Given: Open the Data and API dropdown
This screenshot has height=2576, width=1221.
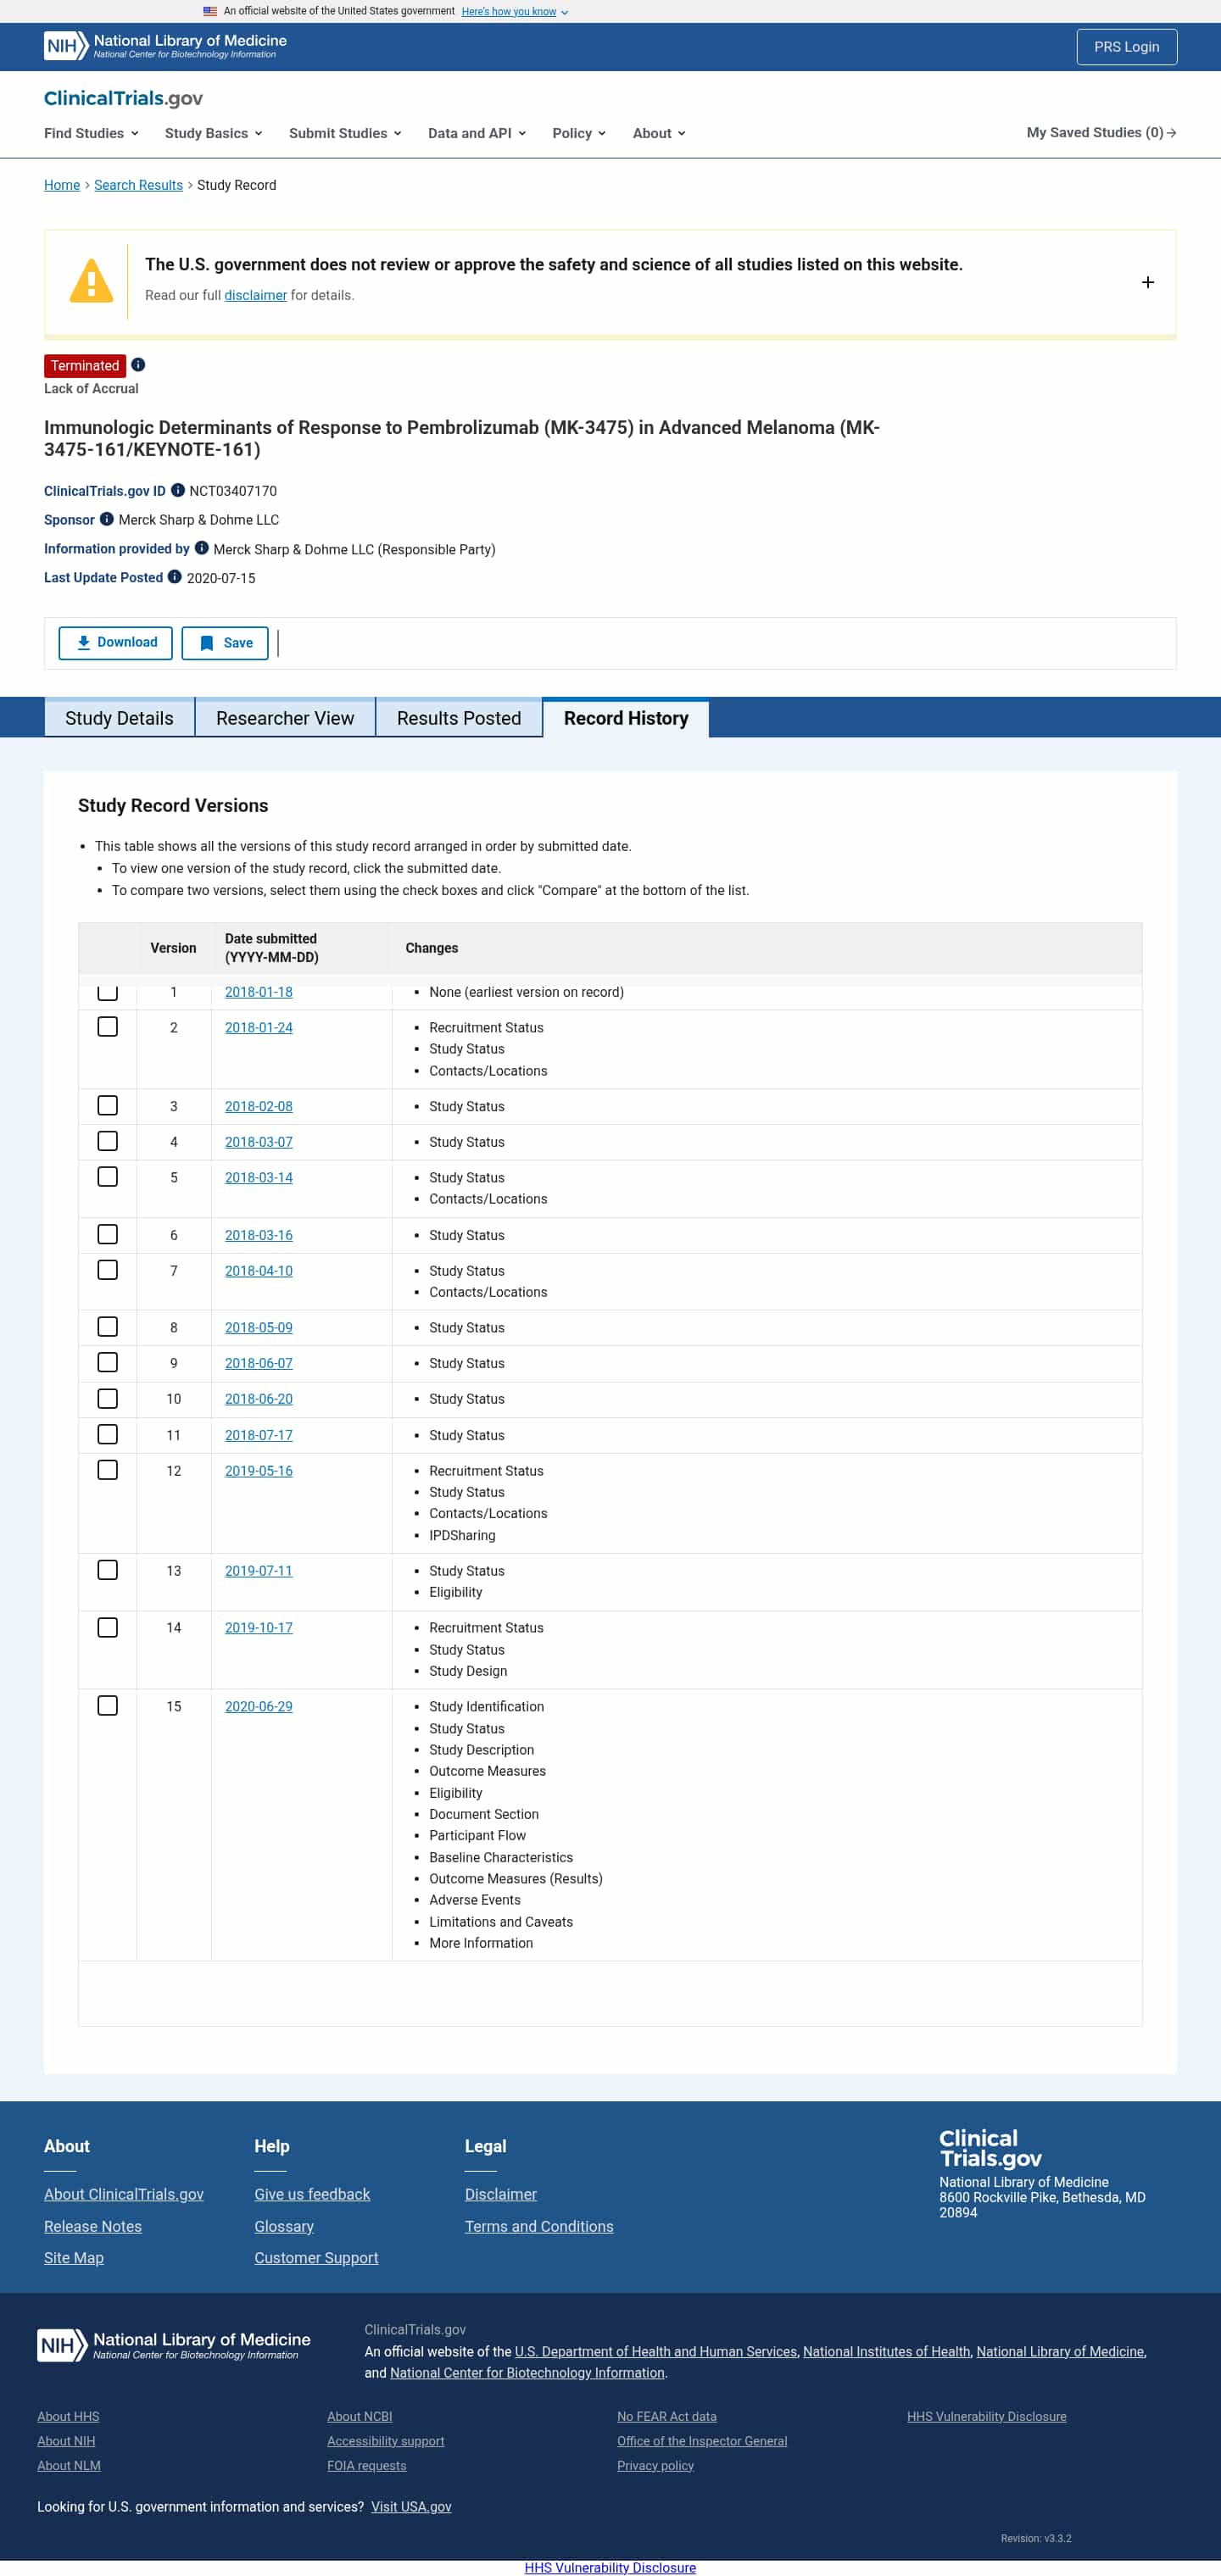Looking at the screenshot, I should (x=477, y=133).
